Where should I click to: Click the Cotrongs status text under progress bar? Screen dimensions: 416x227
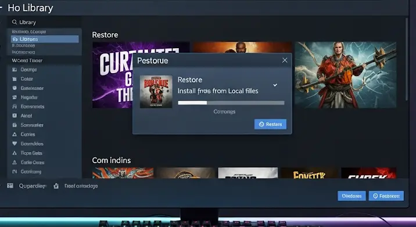pos(224,111)
